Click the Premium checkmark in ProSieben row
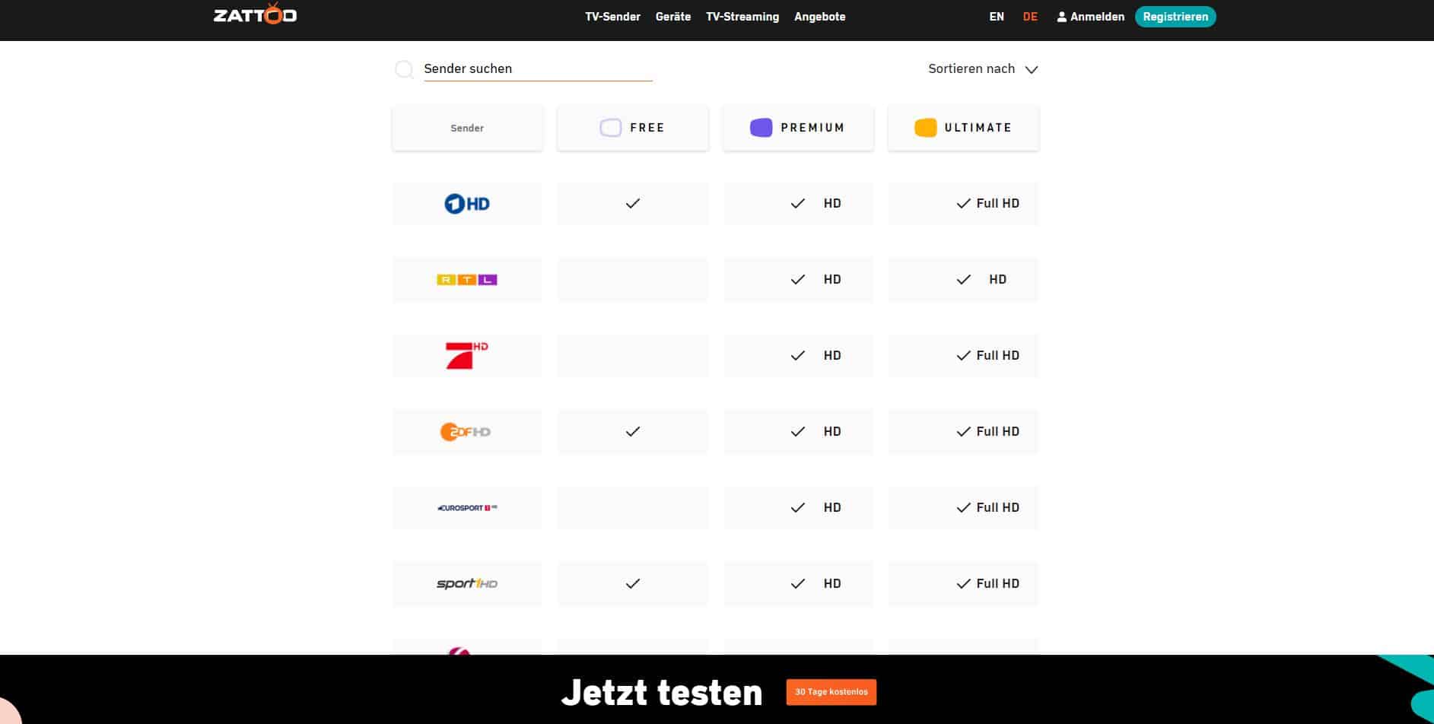1434x724 pixels. (x=798, y=356)
